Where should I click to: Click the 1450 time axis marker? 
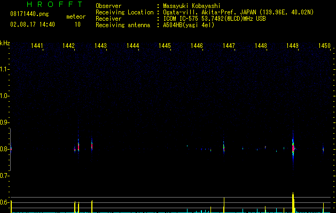[x=324, y=46]
